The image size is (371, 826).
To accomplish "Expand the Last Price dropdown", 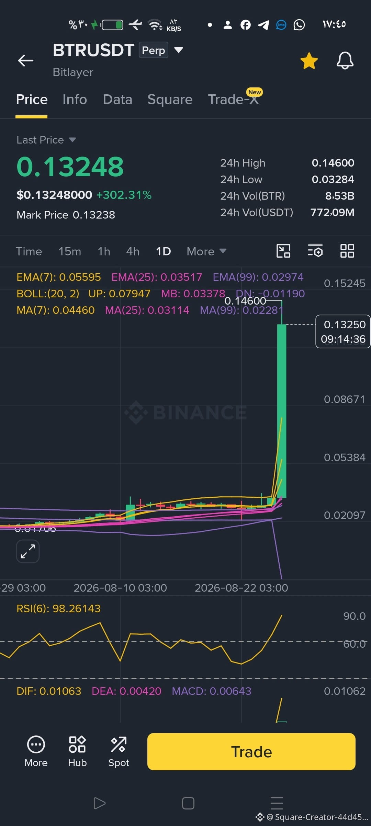I will pos(72,140).
